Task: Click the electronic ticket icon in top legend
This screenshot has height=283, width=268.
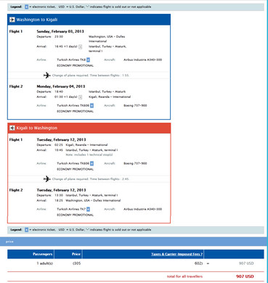Action: pos(27,7)
